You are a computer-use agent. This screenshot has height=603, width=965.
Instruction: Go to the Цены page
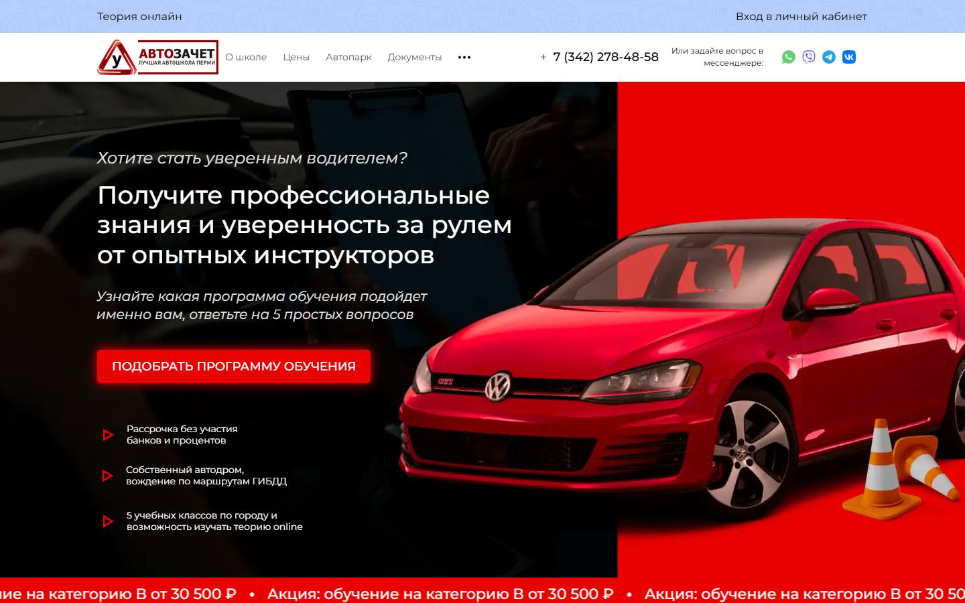[296, 57]
